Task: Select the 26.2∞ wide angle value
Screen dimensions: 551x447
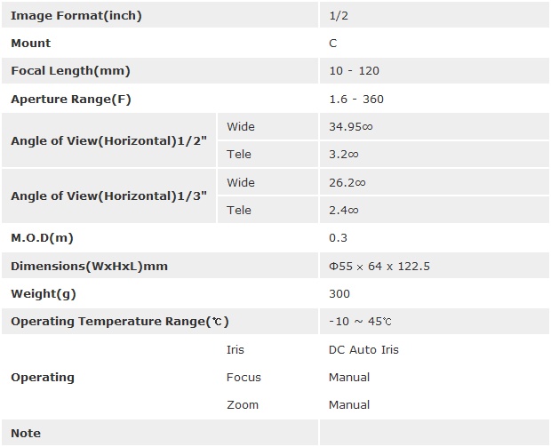Action: point(347,183)
